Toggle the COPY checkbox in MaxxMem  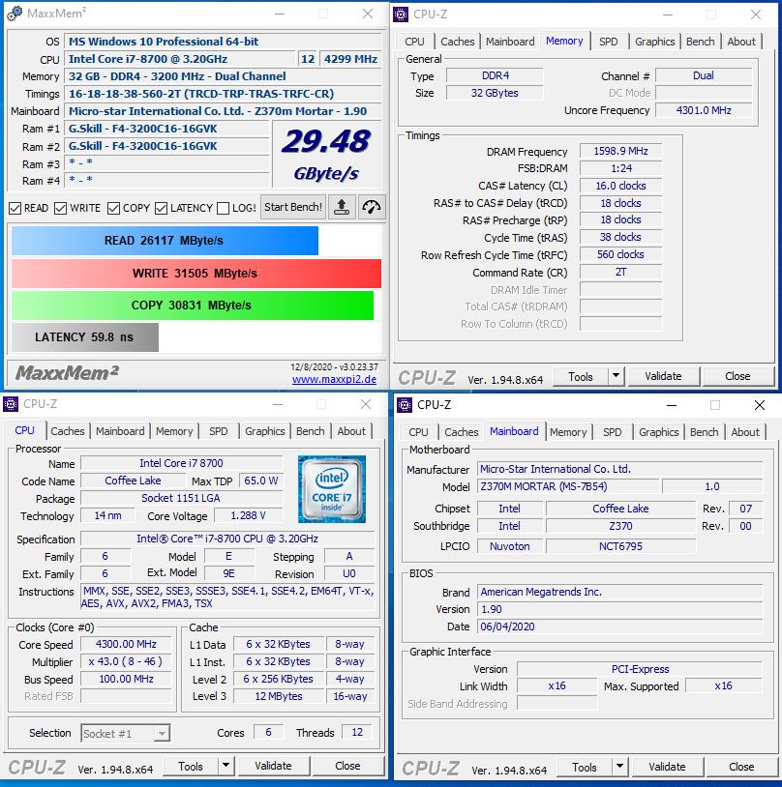click(113, 208)
